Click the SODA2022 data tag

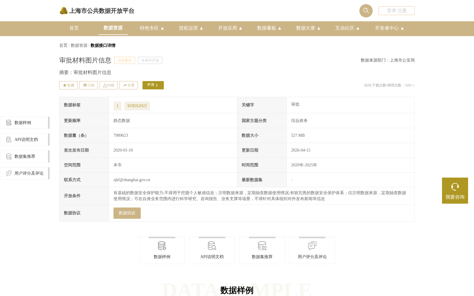coord(137,106)
